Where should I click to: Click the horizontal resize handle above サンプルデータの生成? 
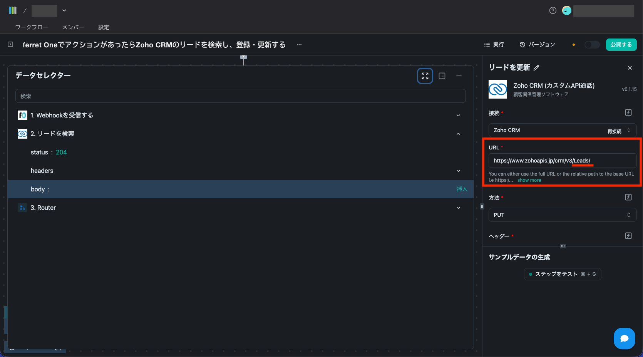[x=563, y=246]
